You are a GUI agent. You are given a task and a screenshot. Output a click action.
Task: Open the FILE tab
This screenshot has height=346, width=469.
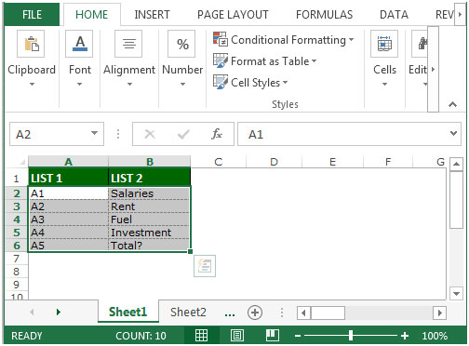click(32, 15)
